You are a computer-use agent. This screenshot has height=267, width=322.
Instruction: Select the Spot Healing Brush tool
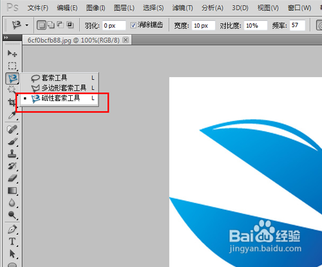12,129
